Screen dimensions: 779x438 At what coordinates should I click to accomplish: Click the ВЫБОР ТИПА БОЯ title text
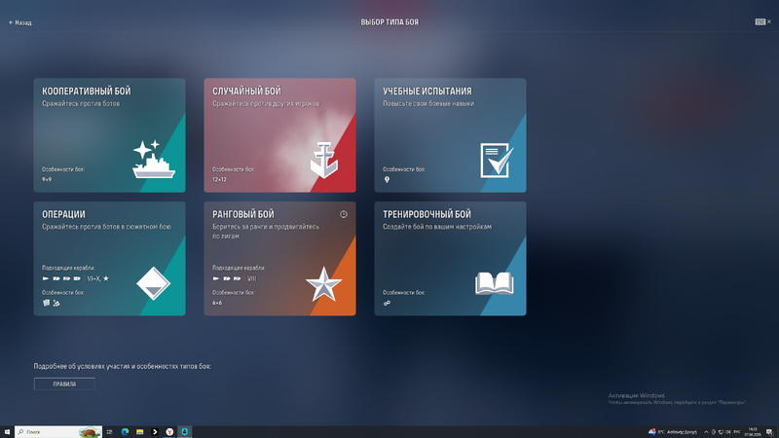(389, 22)
